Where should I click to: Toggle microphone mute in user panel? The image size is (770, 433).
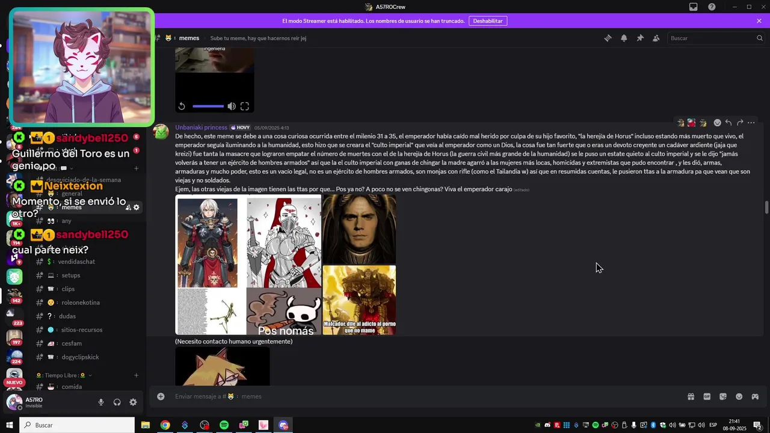pyautogui.click(x=101, y=402)
